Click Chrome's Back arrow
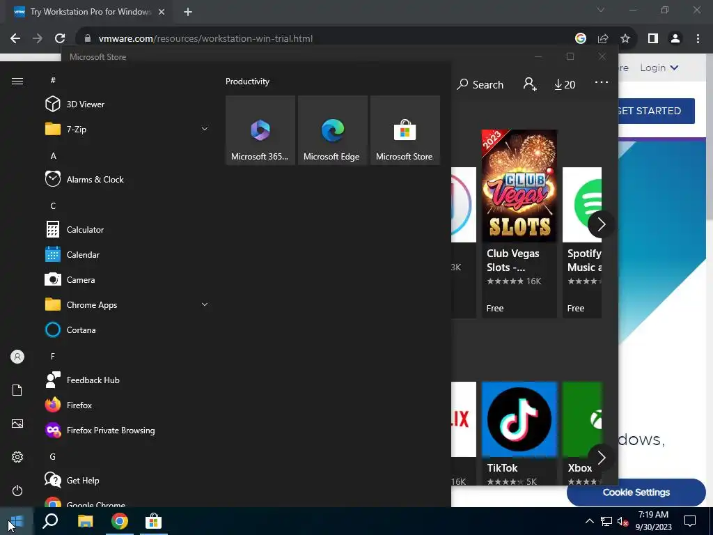This screenshot has width=713, height=535. click(15, 38)
